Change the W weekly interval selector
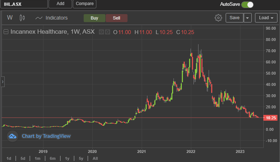Viewport: 280px width, 162px height. coord(10,18)
